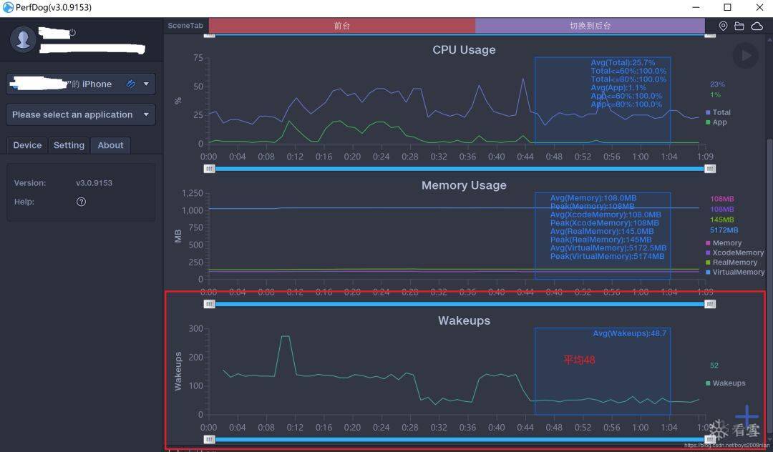Click right handle of Memory Usage range slider
Image resolution: width=773 pixels, height=452 pixels.
(709, 304)
